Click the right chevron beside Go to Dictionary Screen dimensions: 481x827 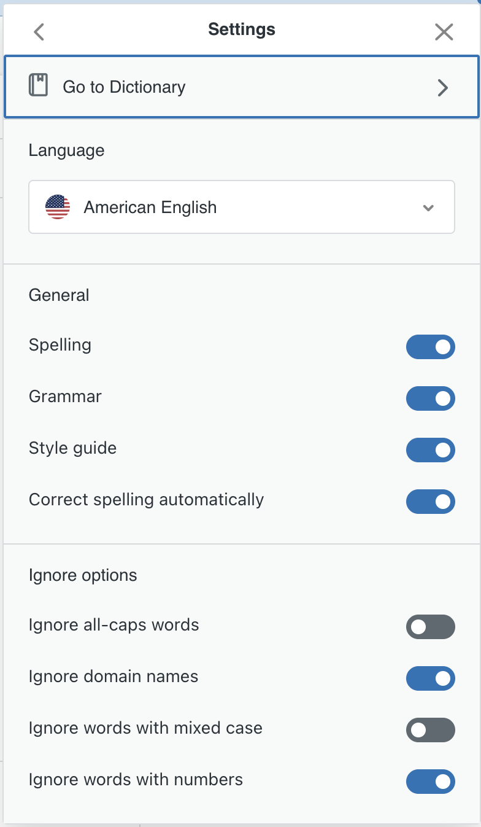click(443, 88)
